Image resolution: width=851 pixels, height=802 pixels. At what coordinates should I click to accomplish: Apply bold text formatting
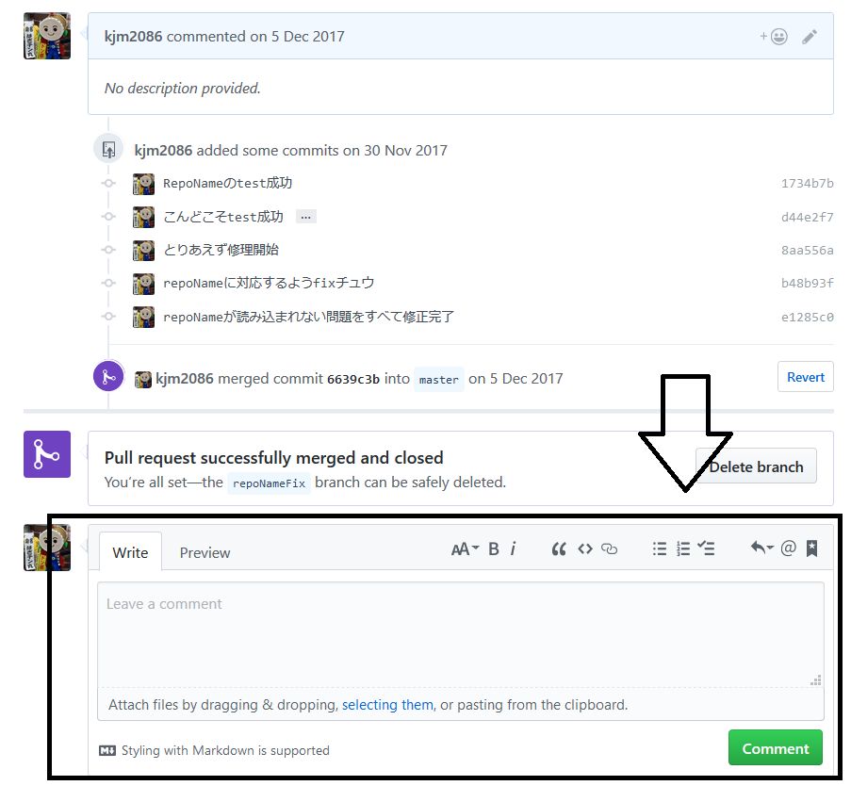pyautogui.click(x=493, y=549)
